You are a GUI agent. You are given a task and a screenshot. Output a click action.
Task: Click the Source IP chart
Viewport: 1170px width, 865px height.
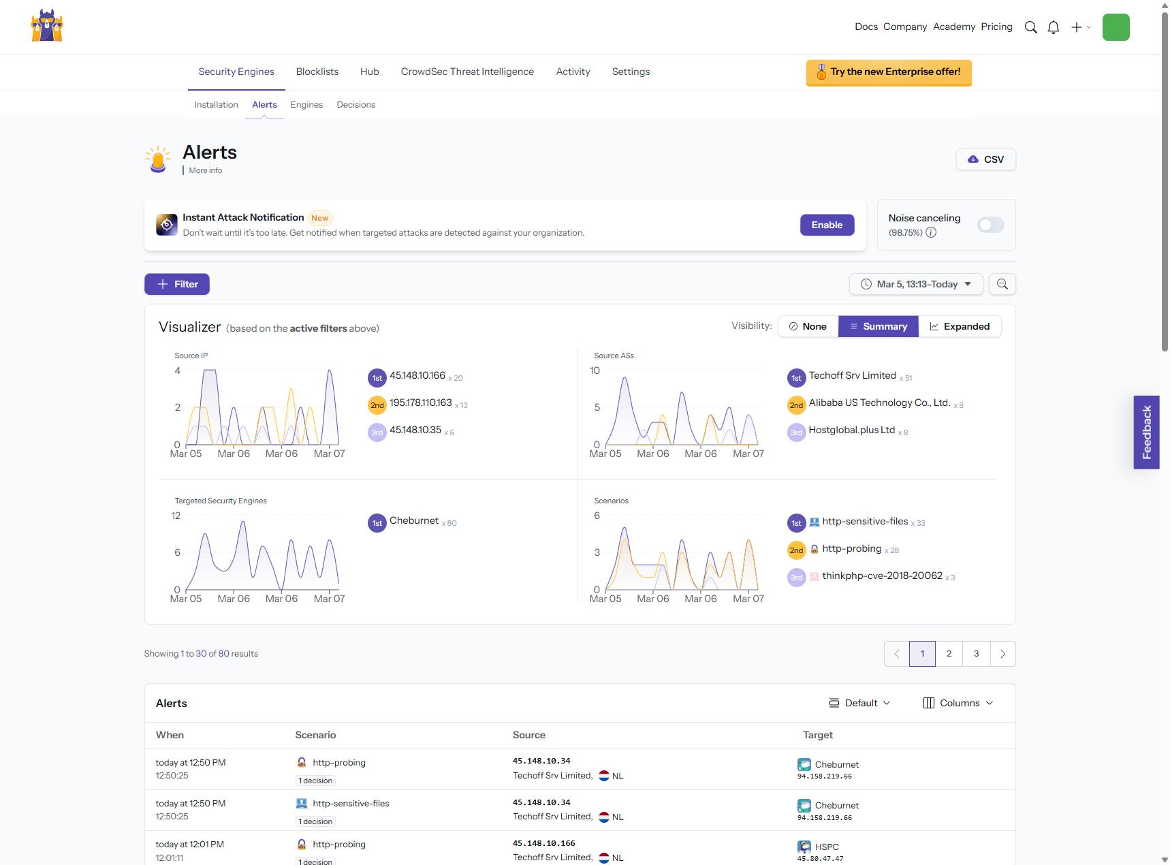point(262,407)
